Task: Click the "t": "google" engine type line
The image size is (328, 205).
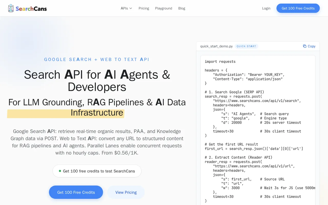Action: click(x=254, y=118)
